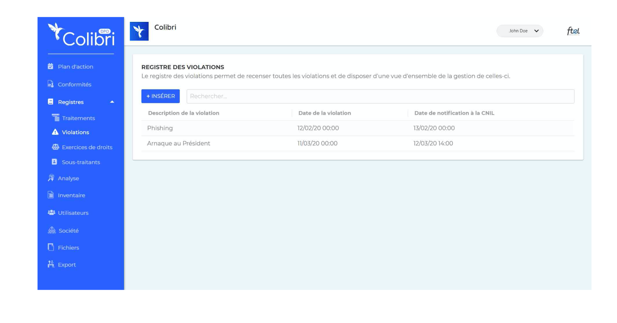
Task: Click the Utilisateurs people icon
Action: point(51,212)
